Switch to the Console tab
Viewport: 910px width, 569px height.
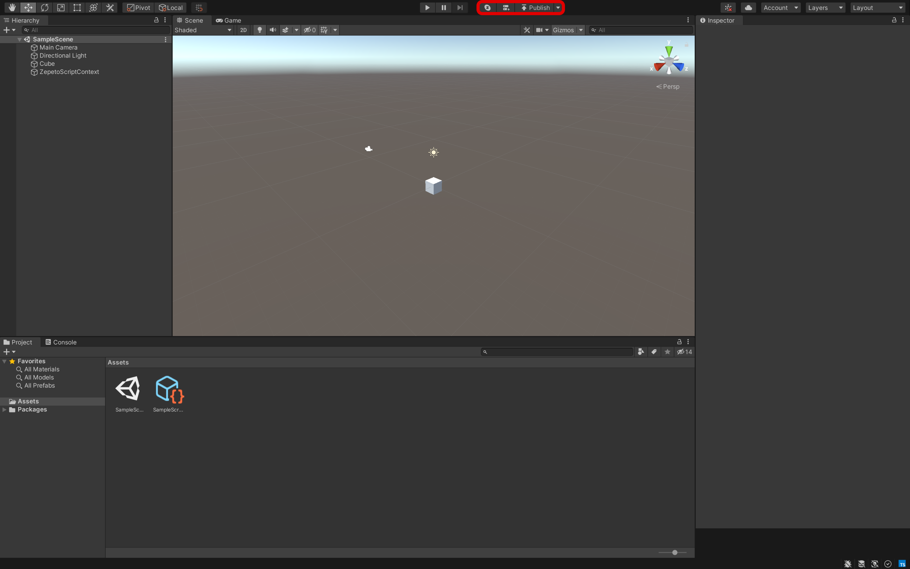pyautogui.click(x=61, y=342)
